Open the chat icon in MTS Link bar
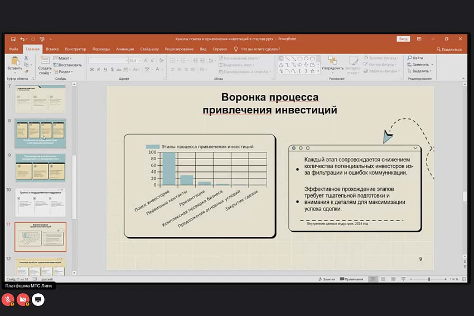The height and width of the screenshot is (316, 474). pyautogui.click(x=38, y=300)
